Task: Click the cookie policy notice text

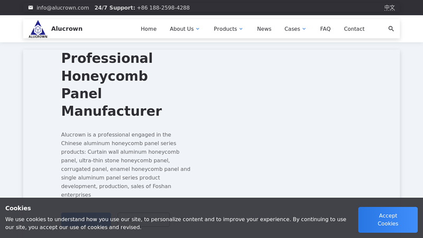Action: pos(176,223)
